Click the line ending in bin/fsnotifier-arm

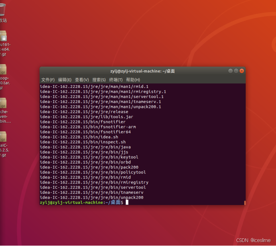[88, 127]
